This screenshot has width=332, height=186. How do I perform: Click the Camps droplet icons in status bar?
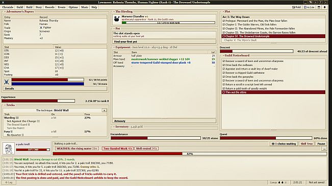tap(283, 182)
